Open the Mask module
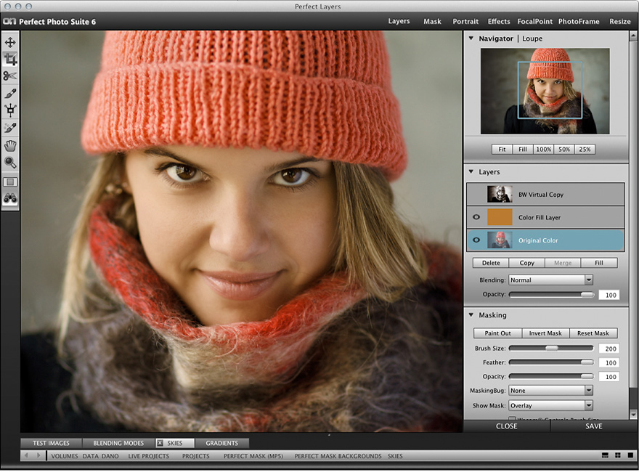Viewport: 639px width, 472px height. click(x=432, y=21)
